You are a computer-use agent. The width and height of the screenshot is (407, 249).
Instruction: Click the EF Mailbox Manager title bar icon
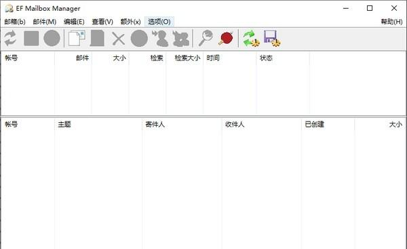[x=9, y=8]
